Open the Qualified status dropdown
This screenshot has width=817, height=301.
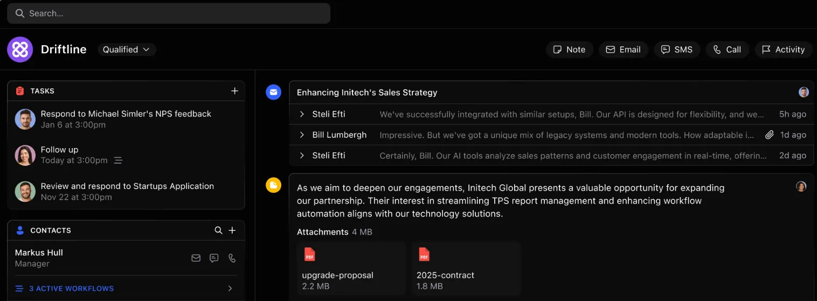pyautogui.click(x=127, y=50)
